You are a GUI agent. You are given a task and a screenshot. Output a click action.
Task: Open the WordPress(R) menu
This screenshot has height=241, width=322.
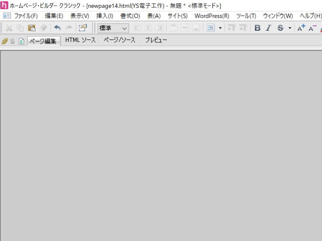pos(212,16)
